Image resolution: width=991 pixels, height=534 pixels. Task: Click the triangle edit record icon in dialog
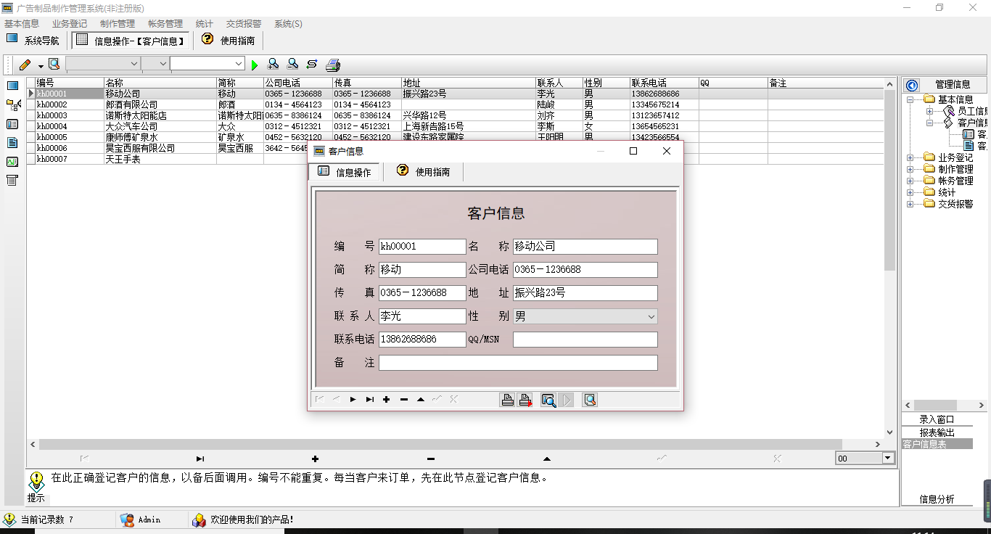(421, 400)
